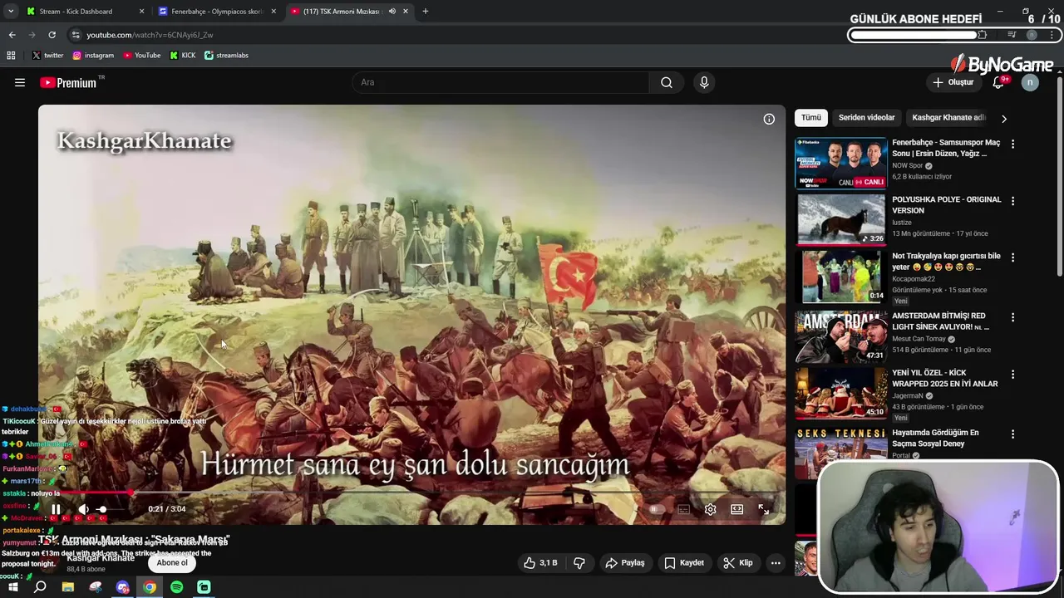Select the Tümü filter chip
The image size is (1064, 598).
(810, 118)
